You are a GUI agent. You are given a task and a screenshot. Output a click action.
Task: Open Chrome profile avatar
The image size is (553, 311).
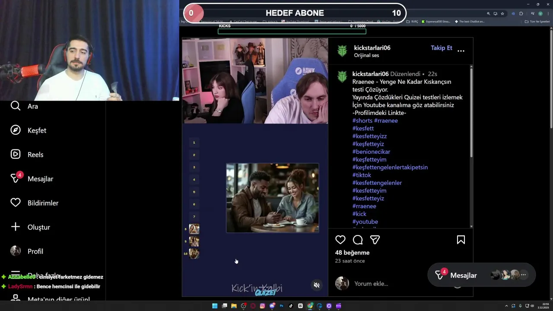tap(540, 13)
